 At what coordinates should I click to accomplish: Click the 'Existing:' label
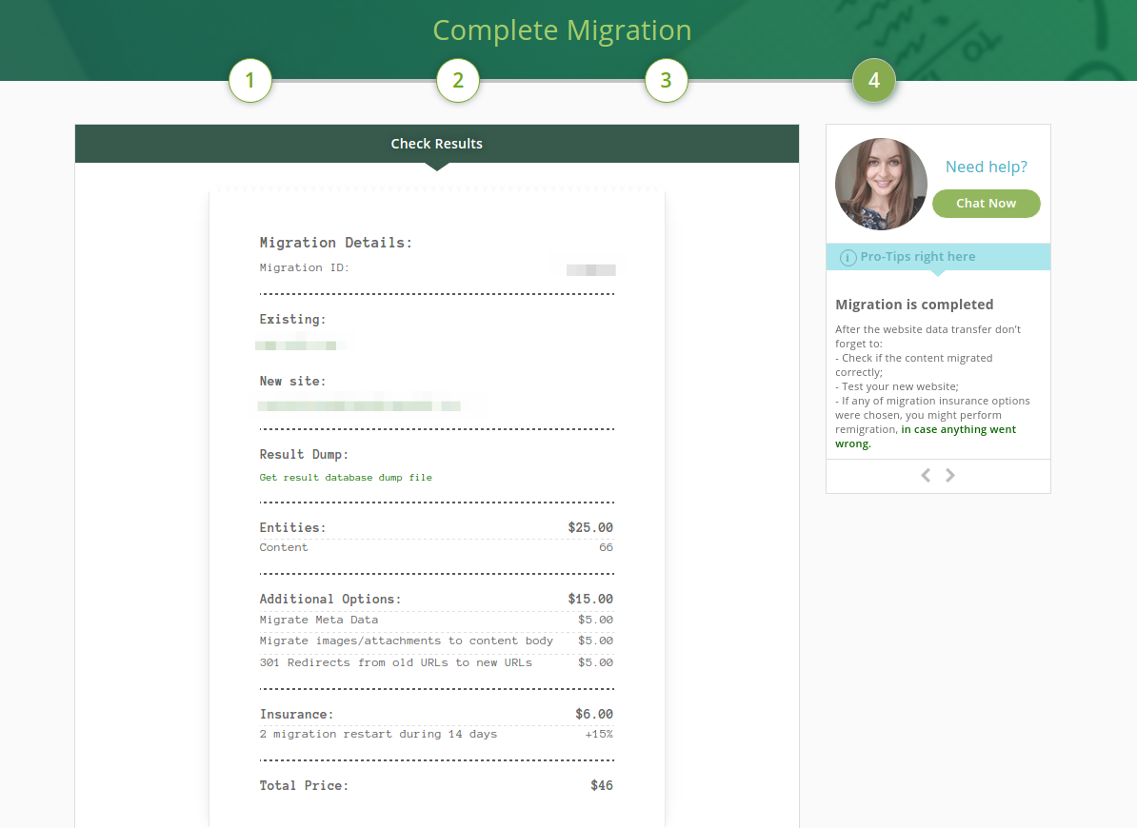tap(293, 320)
